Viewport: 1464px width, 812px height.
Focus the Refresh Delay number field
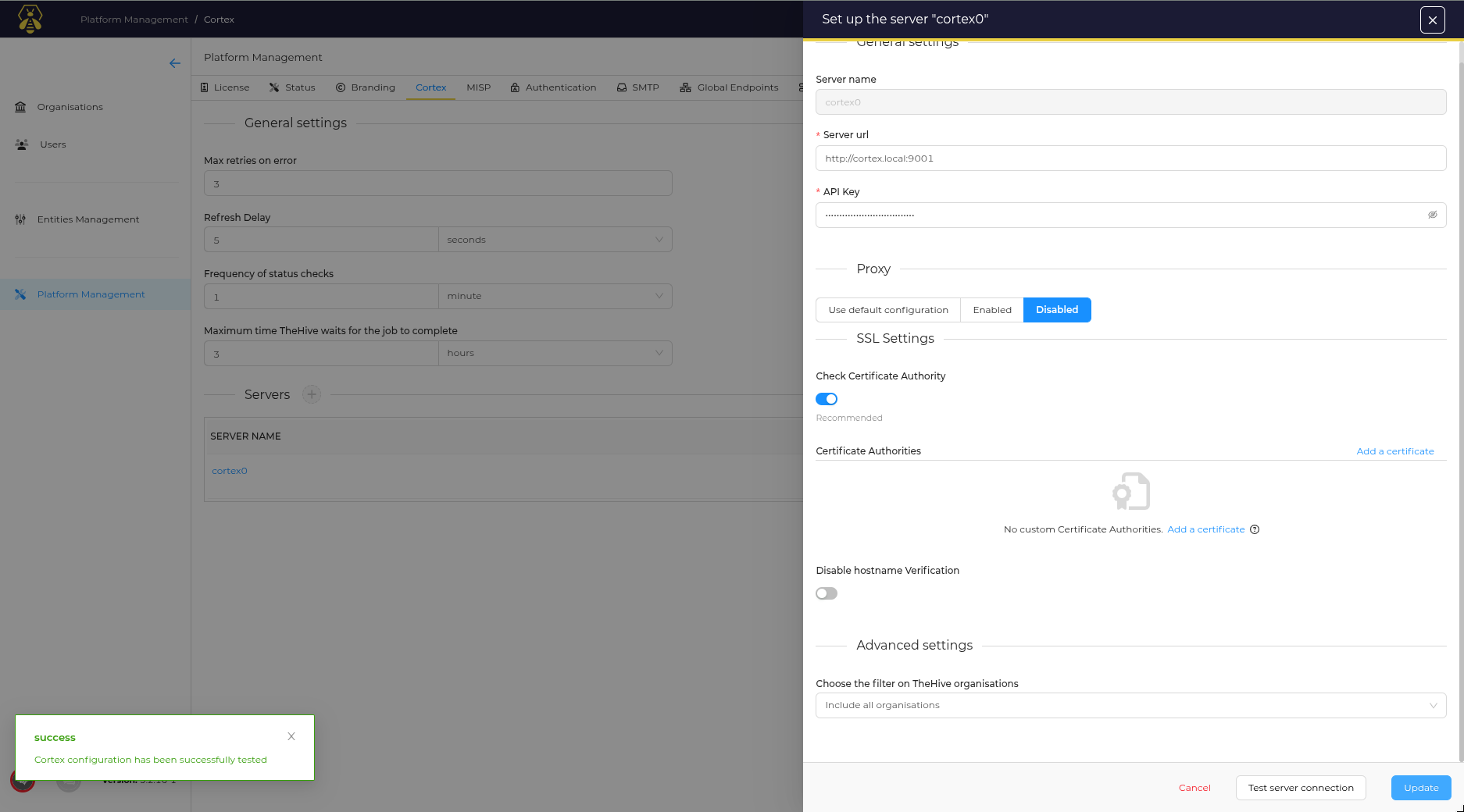321,240
